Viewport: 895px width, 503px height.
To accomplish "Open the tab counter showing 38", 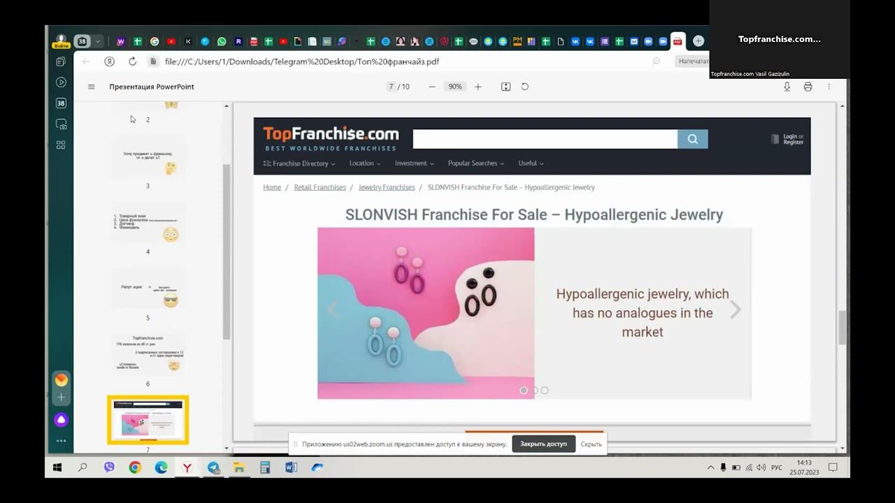I will tap(83, 41).
